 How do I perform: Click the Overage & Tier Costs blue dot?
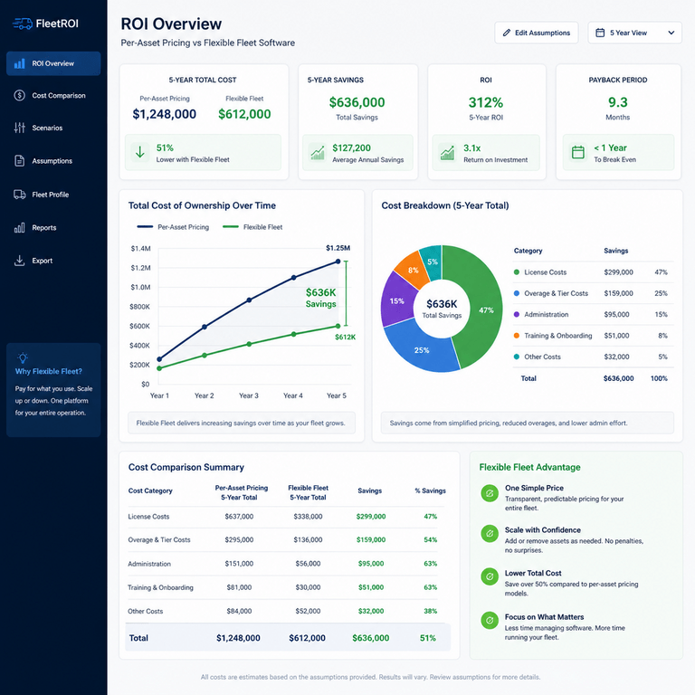pyautogui.click(x=517, y=293)
